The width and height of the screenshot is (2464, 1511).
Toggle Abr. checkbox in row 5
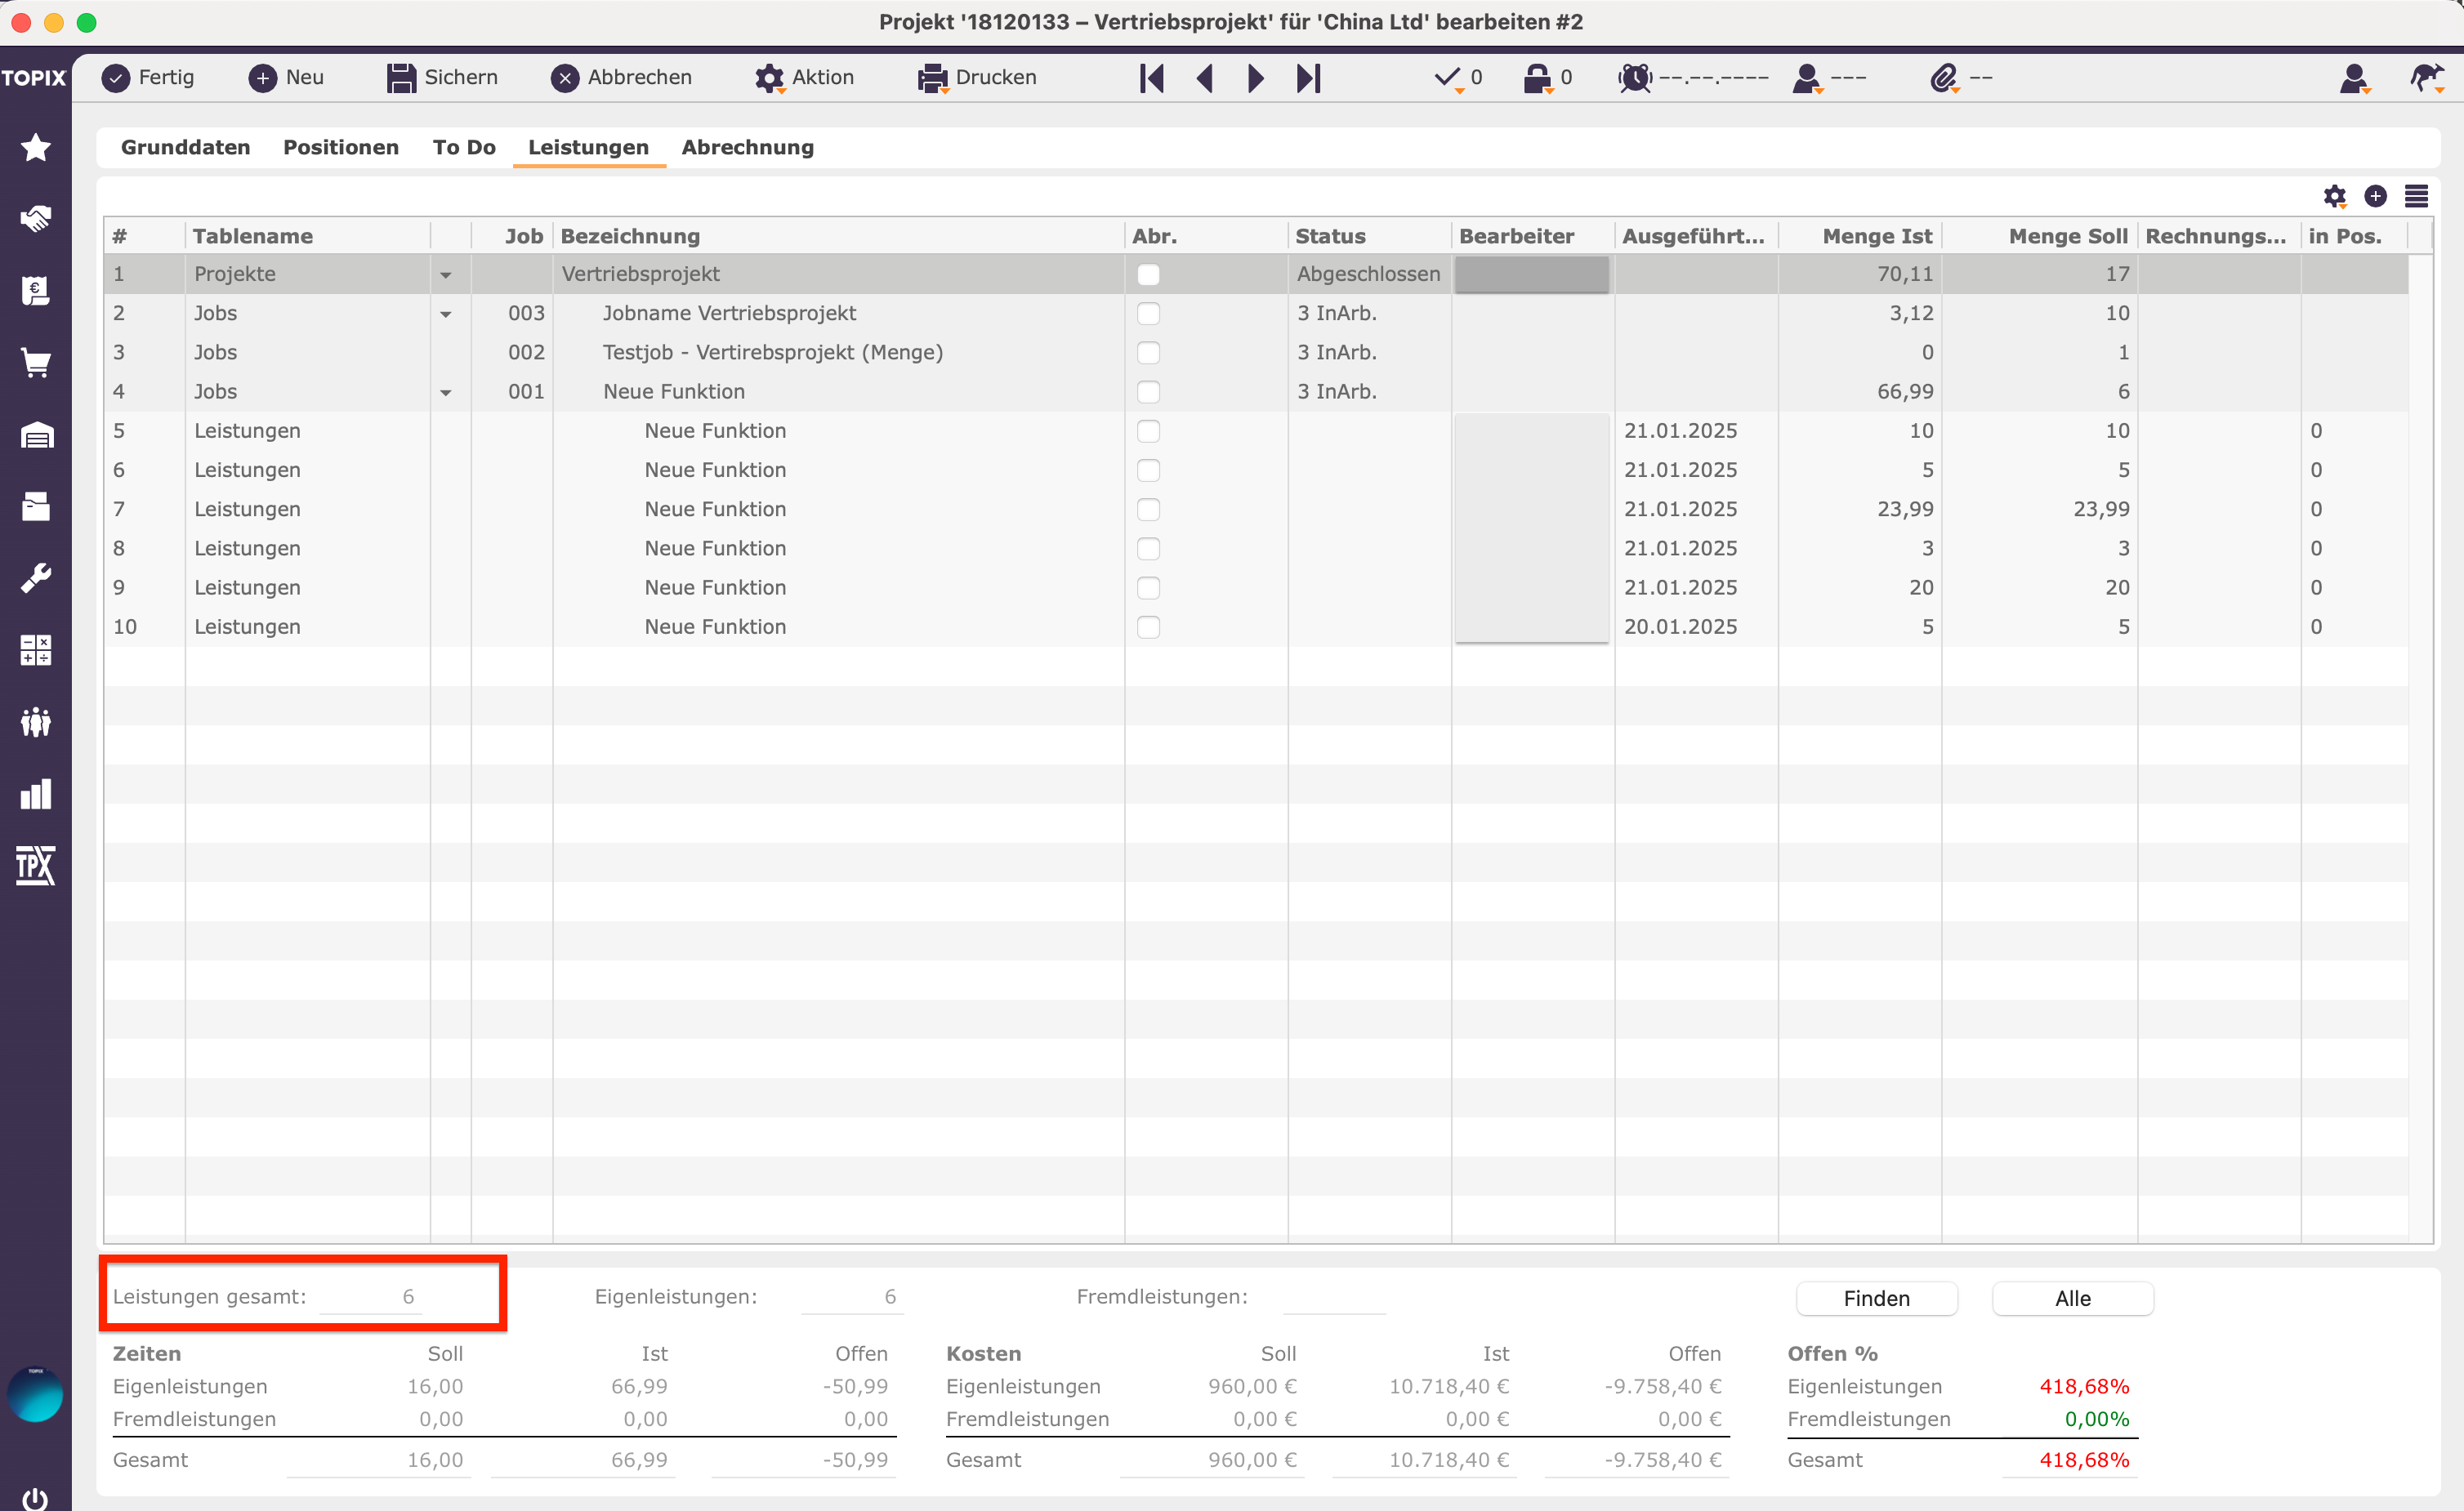pyautogui.click(x=1149, y=431)
